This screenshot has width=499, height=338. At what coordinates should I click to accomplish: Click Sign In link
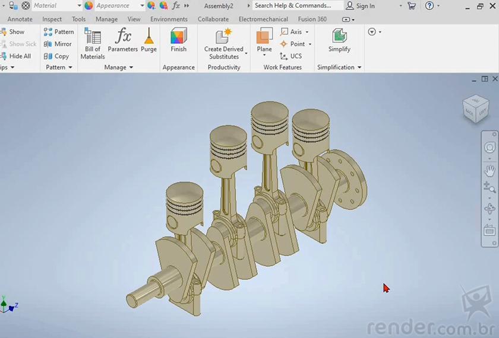coord(360,6)
